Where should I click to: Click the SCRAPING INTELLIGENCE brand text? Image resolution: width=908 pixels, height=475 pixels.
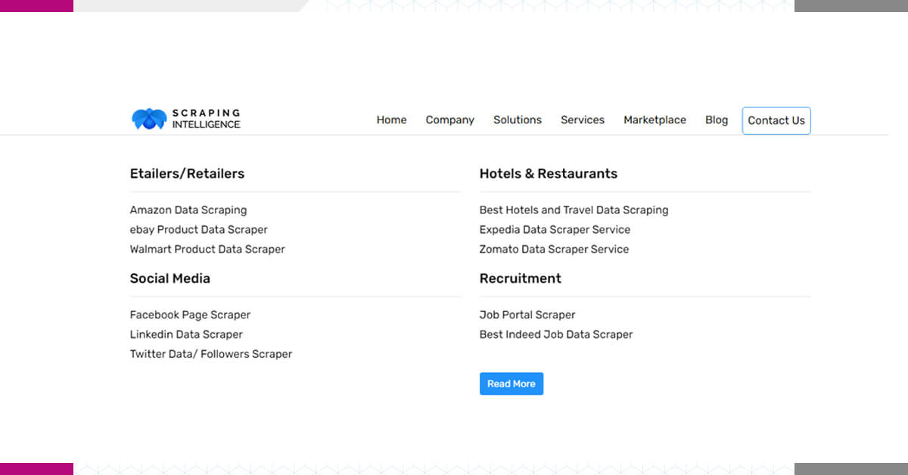(x=207, y=119)
